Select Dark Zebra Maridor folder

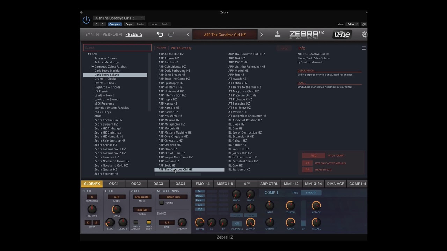(107, 70)
